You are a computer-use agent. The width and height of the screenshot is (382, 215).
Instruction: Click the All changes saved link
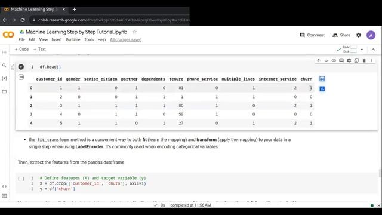pos(125,39)
